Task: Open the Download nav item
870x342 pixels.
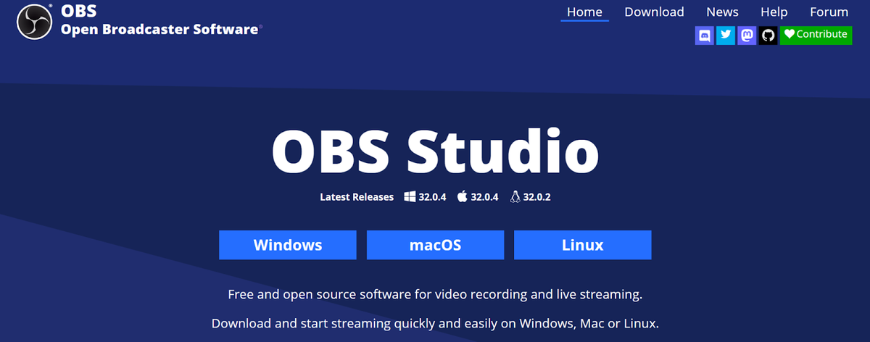Action: pyautogui.click(x=654, y=12)
